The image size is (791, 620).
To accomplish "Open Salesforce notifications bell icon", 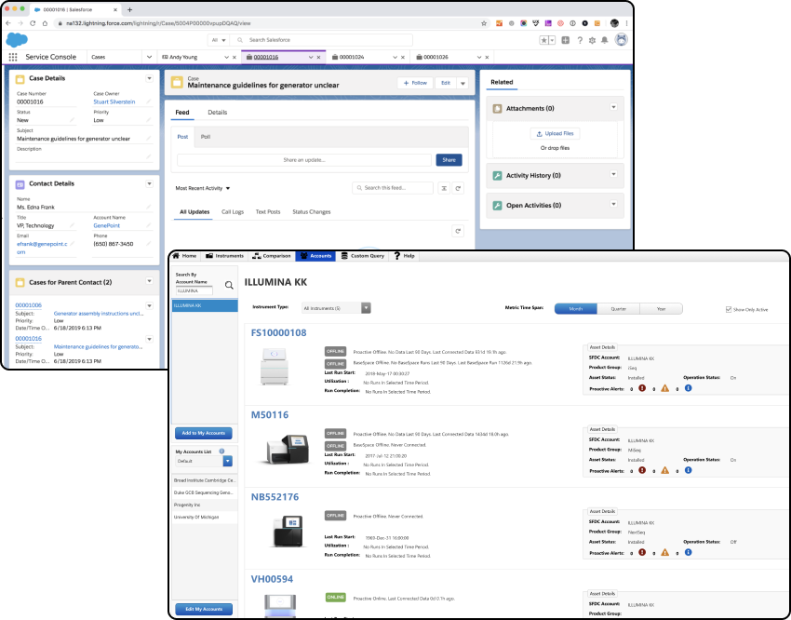I will coord(604,40).
